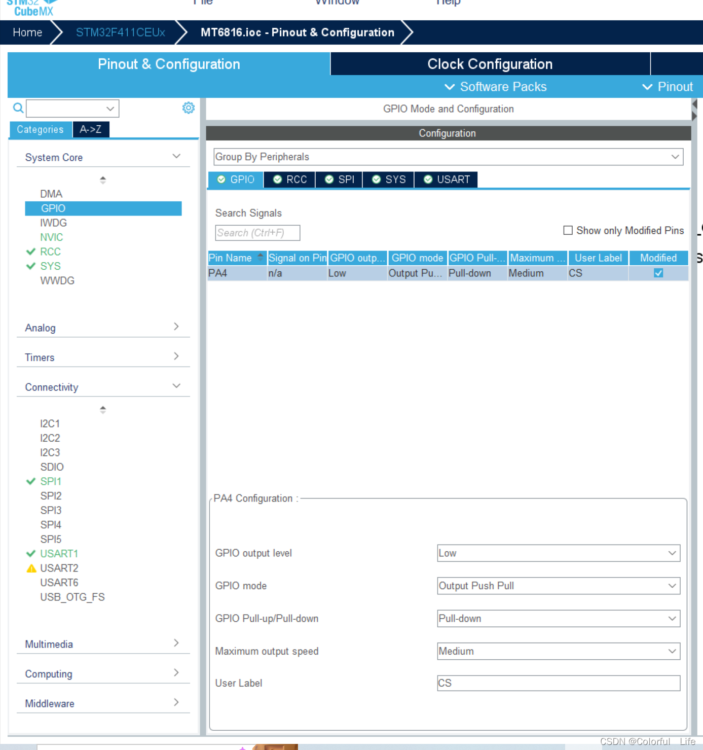Click the GPIO mode column header
Viewport: 703px width, 750px height.
(x=417, y=258)
